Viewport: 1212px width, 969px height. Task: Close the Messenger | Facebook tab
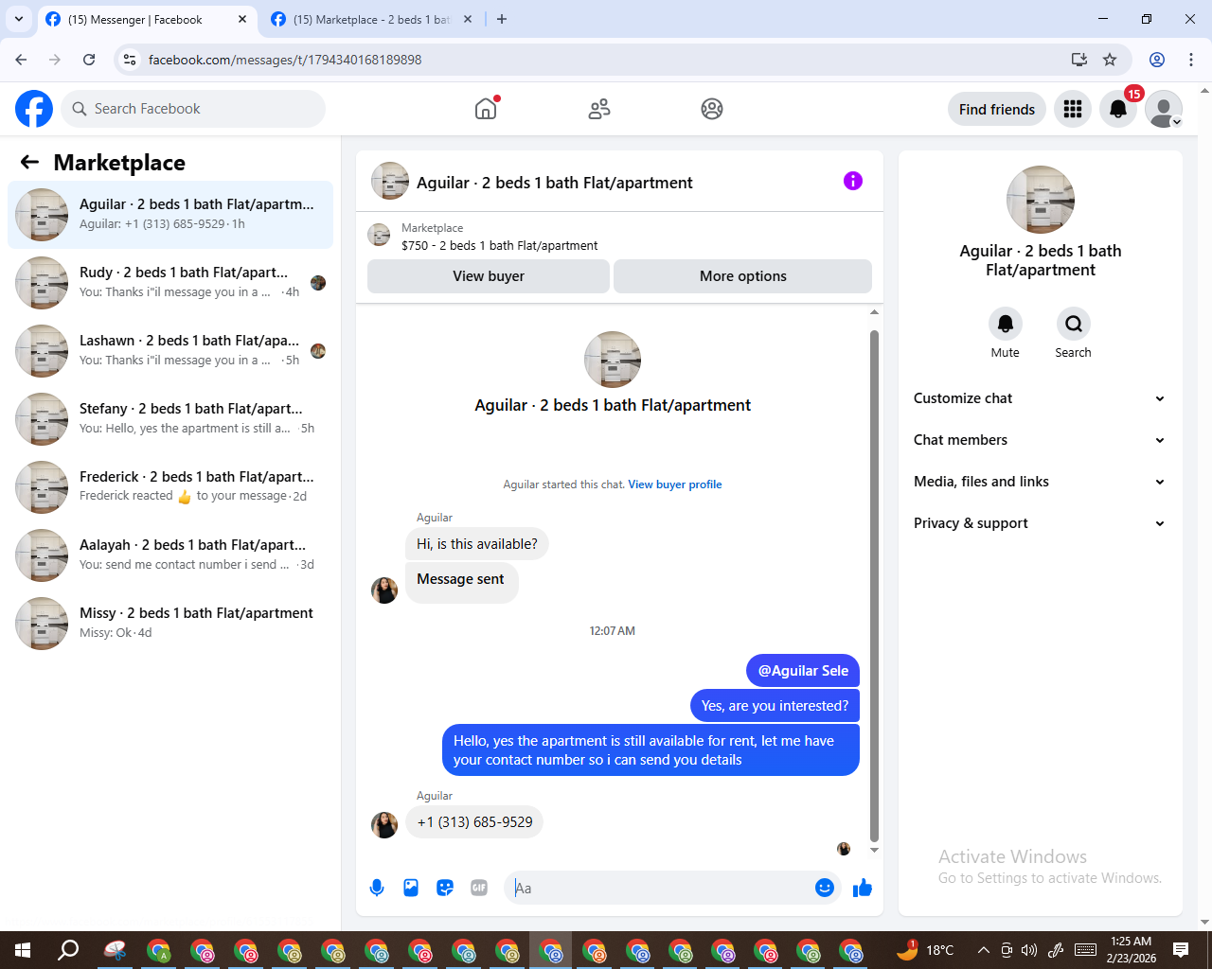click(x=242, y=19)
